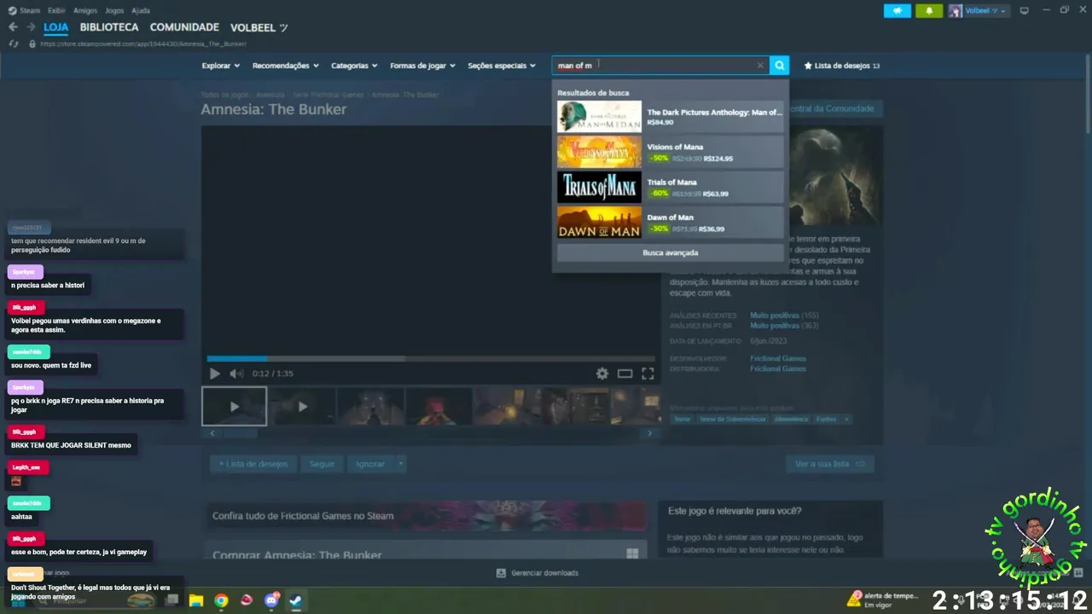Switch to the BIBLIOTECA tab
Screen dimensions: 1092x614
click(109, 27)
